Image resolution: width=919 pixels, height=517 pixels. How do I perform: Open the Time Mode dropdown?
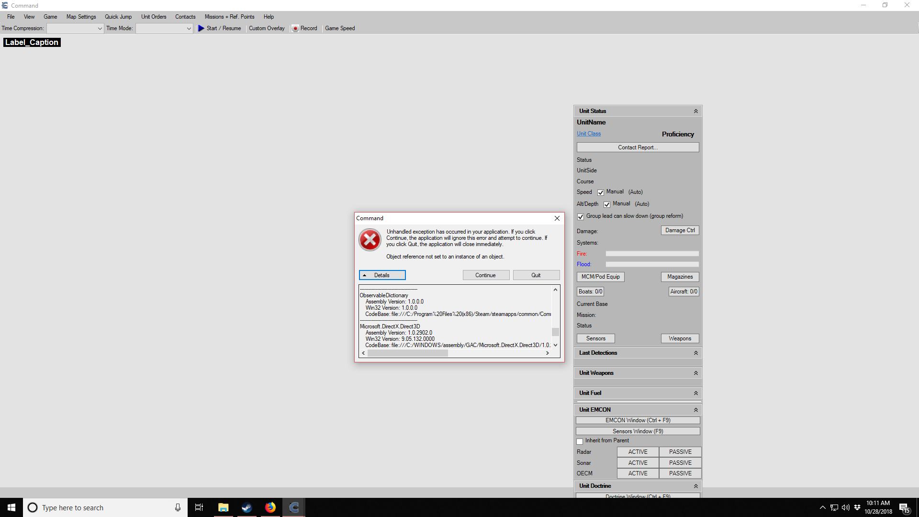(x=189, y=28)
